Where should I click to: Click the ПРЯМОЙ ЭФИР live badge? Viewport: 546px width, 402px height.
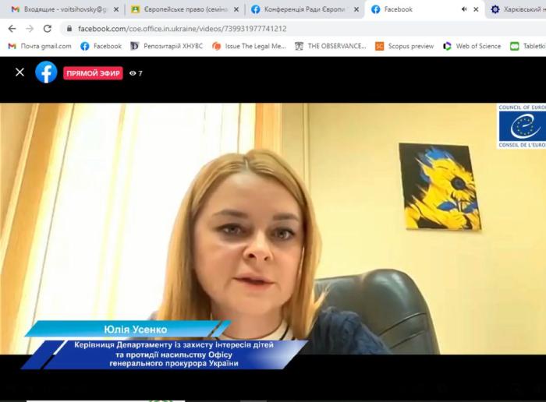93,73
